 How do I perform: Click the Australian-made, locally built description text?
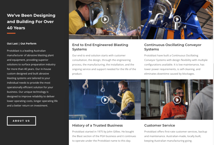tap(175, 136)
